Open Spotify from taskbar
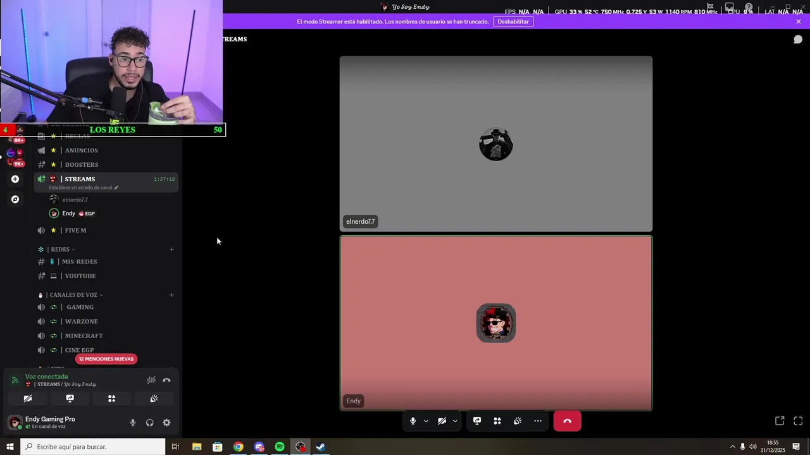The image size is (810, 455). point(280,447)
